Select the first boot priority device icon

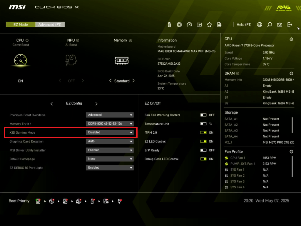[38, 201]
